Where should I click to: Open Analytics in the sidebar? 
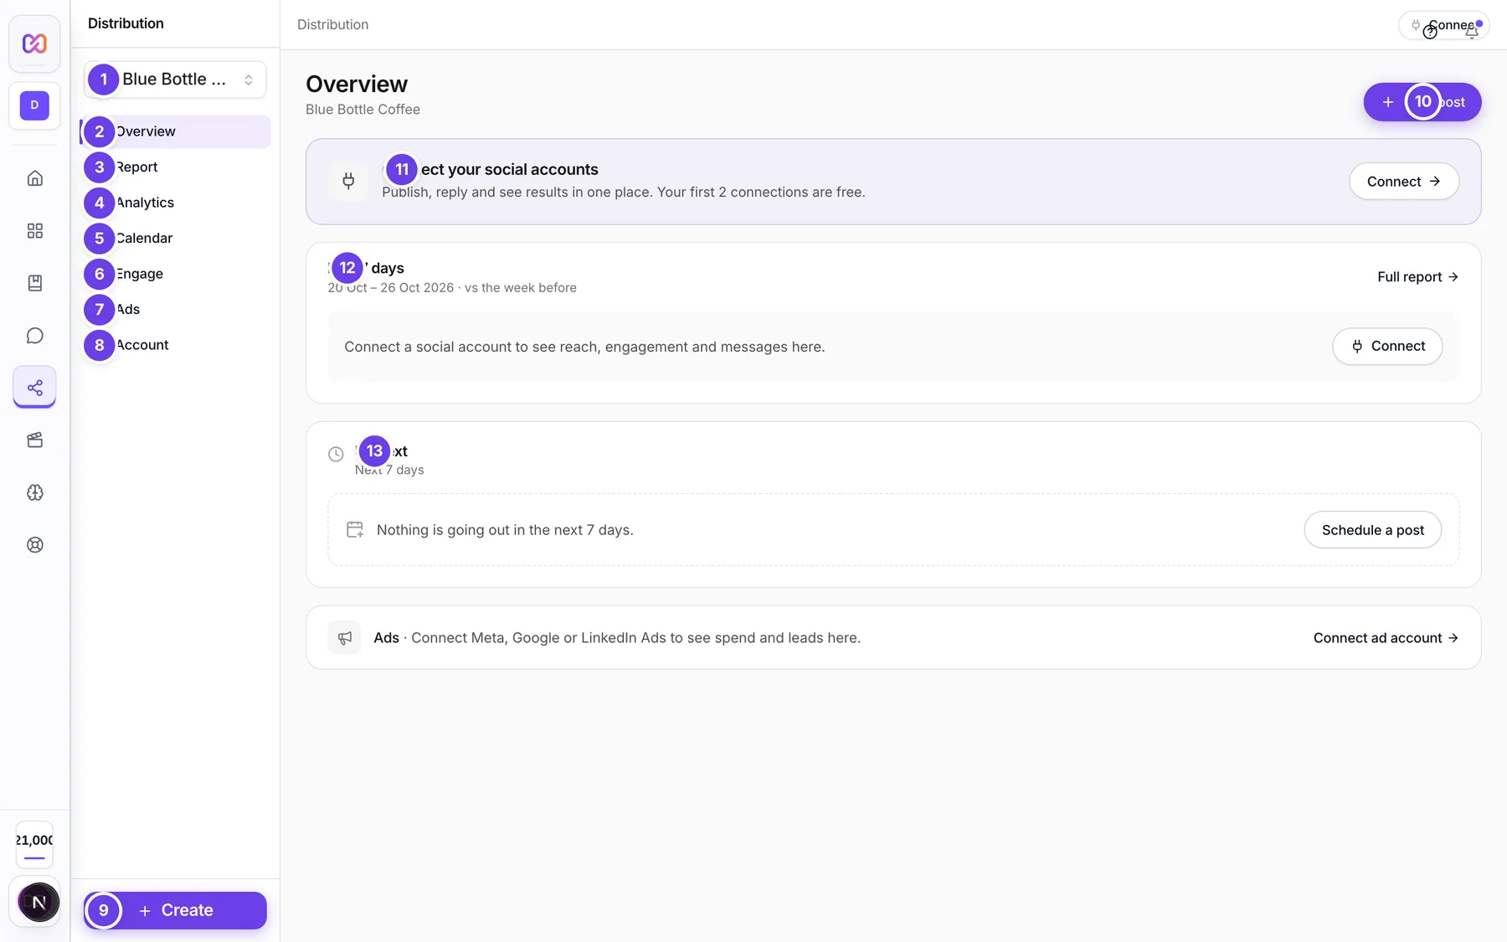pos(176,203)
